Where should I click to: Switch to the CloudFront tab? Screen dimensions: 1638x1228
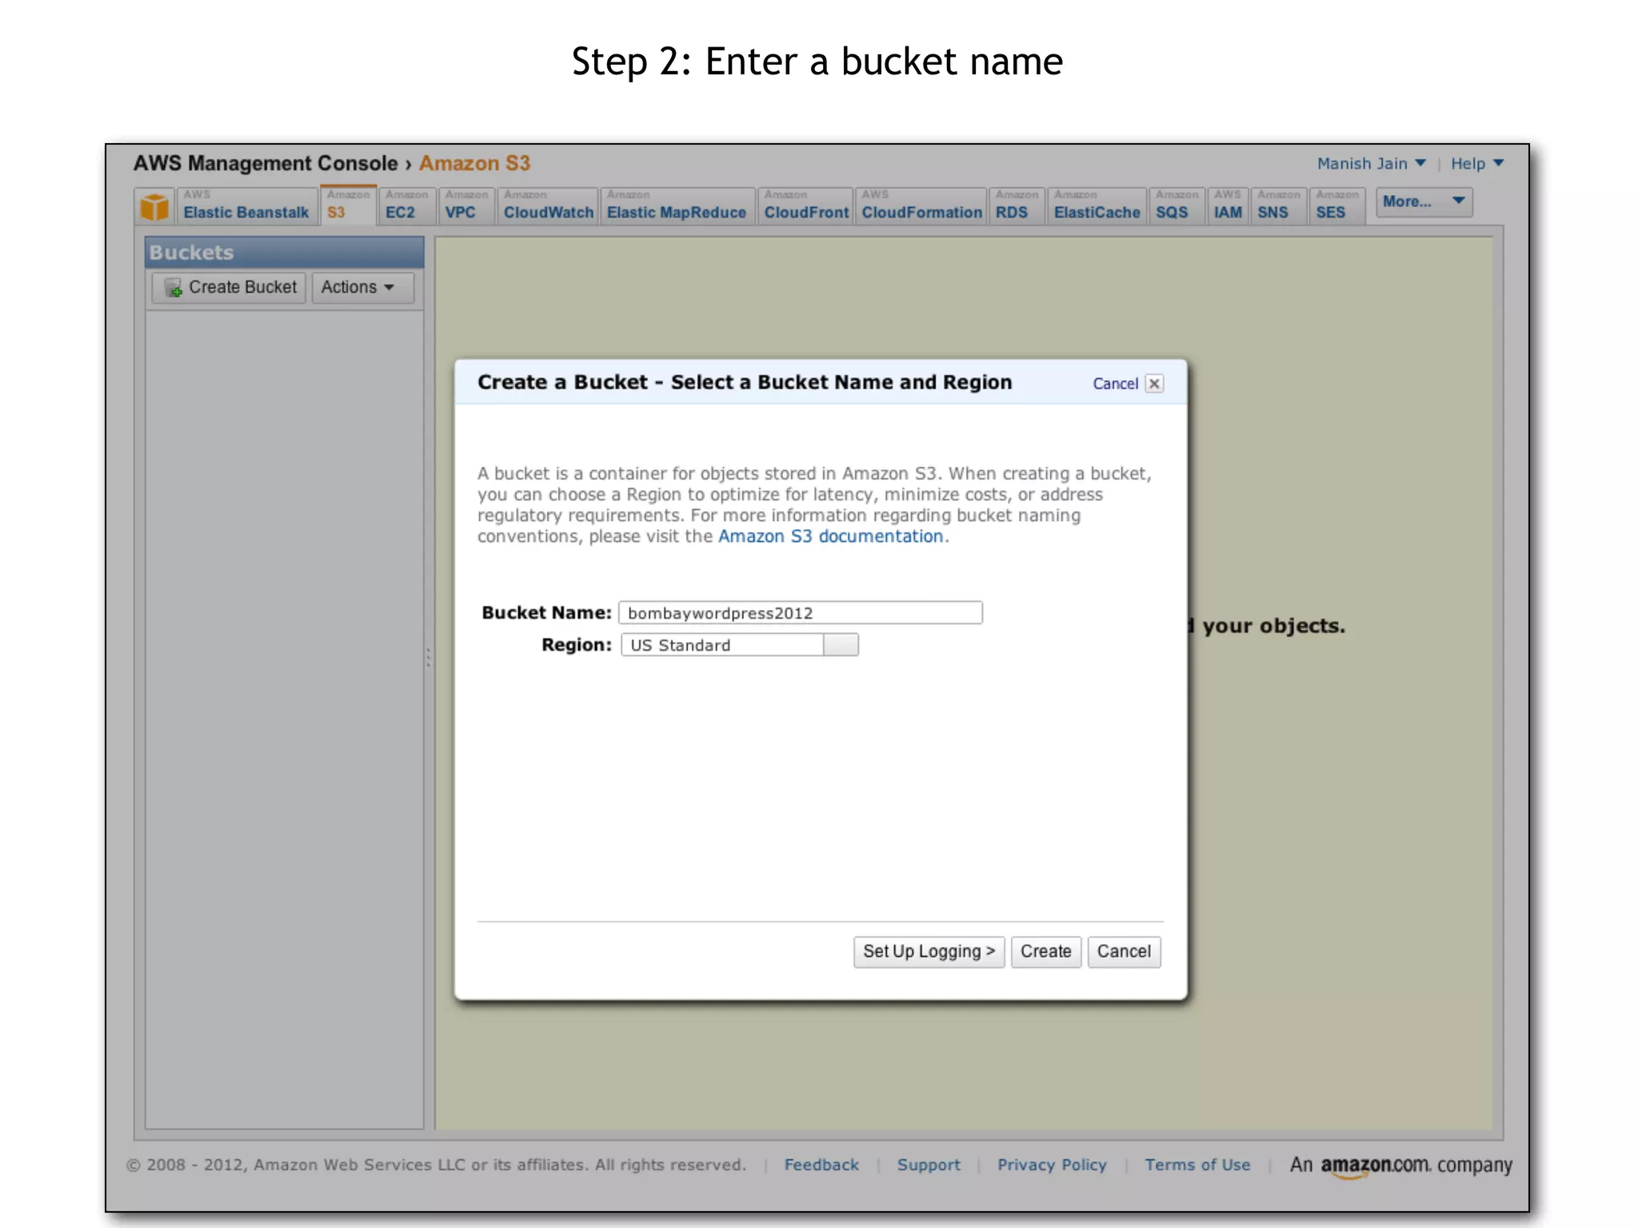click(805, 206)
